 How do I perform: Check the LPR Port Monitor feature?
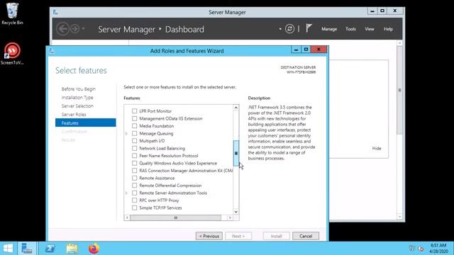[134, 111]
